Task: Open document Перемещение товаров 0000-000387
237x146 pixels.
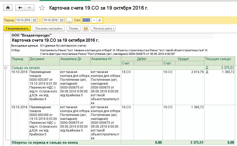Action: tap(44, 87)
